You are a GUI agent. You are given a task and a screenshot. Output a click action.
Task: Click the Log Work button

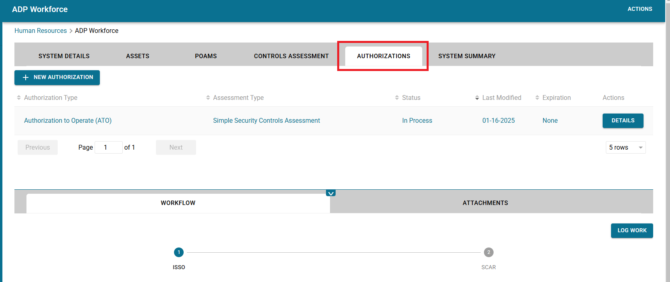(632, 231)
